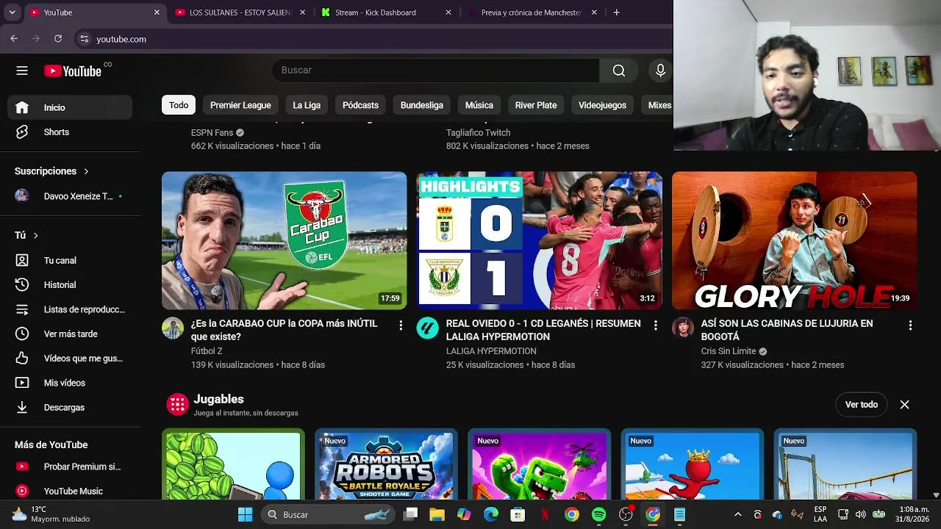Image resolution: width=941 pixels, height=529 pixels.
Task: Open options menu for Carabao Cup video
Action: [x=401, y=325]
